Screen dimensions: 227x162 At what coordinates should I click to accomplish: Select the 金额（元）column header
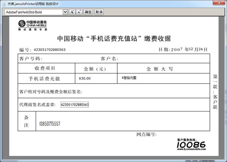click(95, 69)
